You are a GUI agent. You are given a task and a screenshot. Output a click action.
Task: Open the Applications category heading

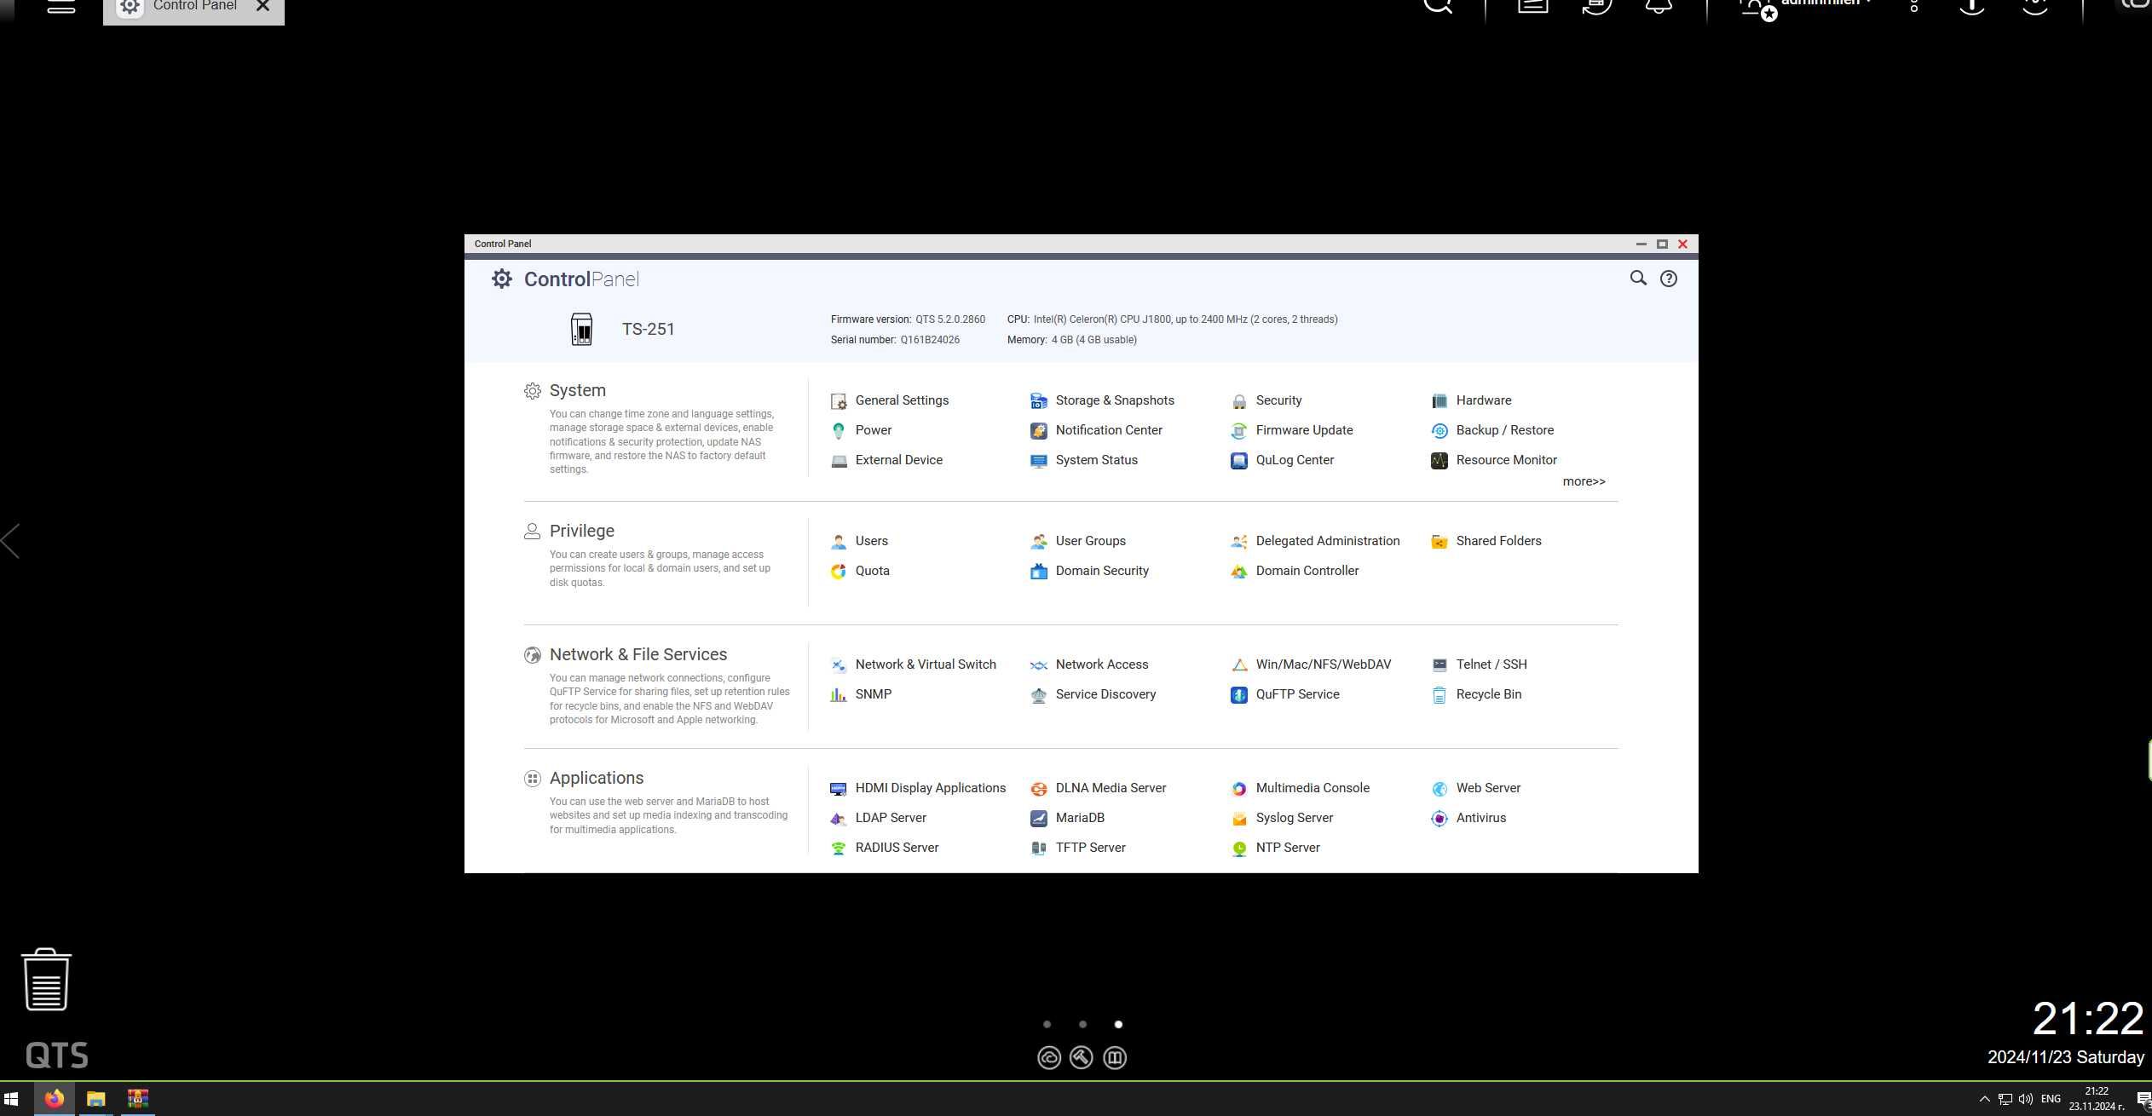pos(596,778)
